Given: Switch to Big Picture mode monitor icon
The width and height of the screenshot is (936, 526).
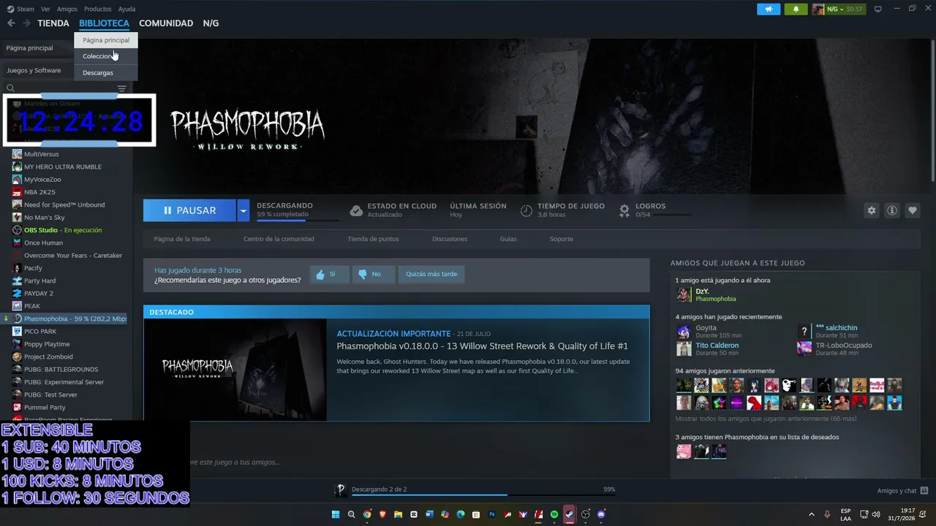Looking at the screenshot, I should click(x=878, y=9).
